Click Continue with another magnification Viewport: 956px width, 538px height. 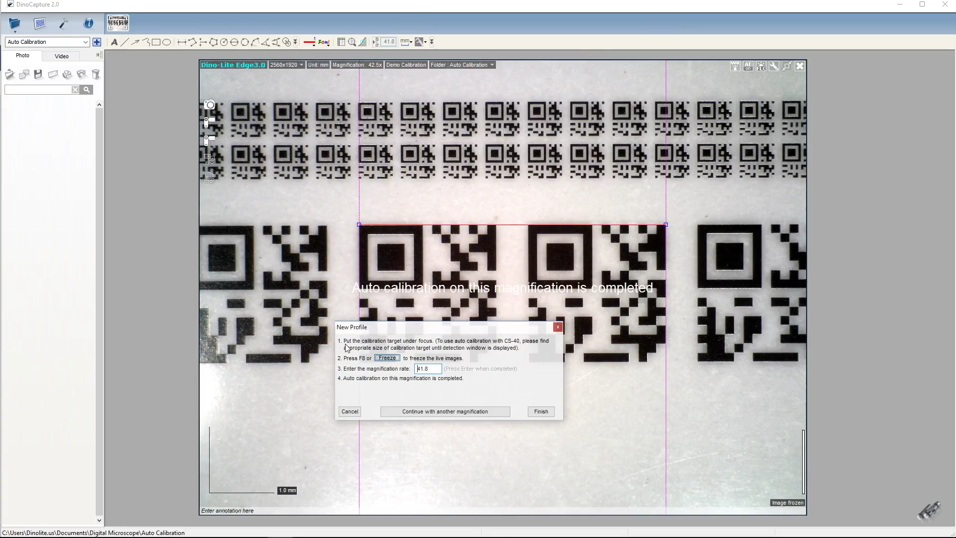point(445,411)
